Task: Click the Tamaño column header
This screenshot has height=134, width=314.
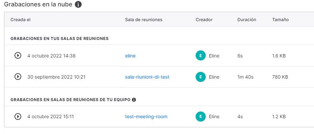Action: (280, 19)
